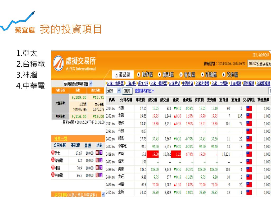Image resolution: width=271 pixels, height=203 pixels.
Task: Open 中國期貨 market link
Action: pos(188,84)
